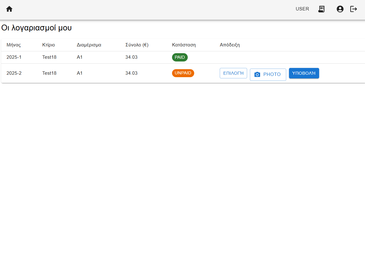The height and width of the screenshot is (261, 365).
Task: Click the ΕΠΙΛΟΓΉ file selection button
Action: point(233,73)
